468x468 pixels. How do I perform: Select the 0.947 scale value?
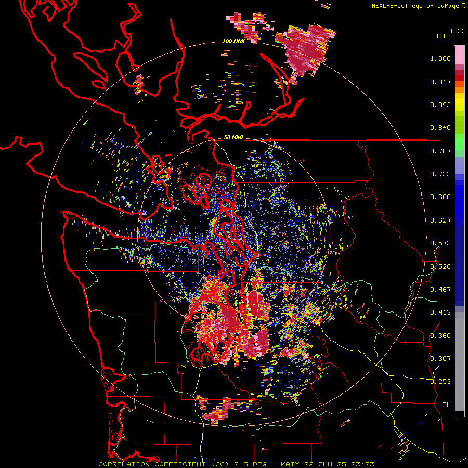[440, 82]
